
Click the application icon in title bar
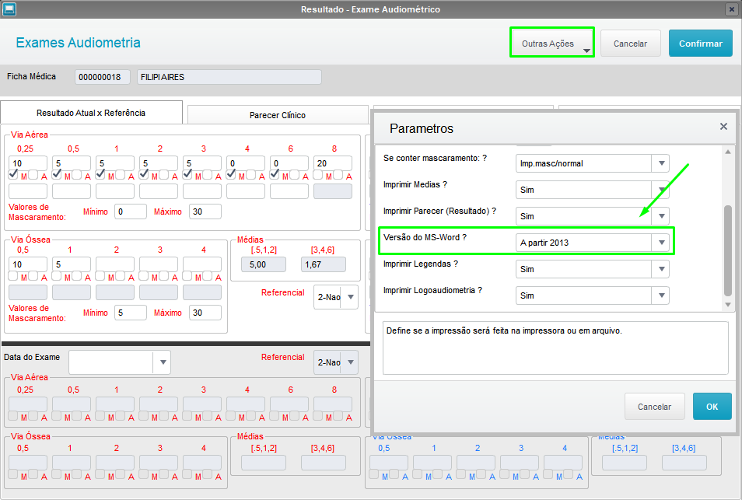coord(9,9)
